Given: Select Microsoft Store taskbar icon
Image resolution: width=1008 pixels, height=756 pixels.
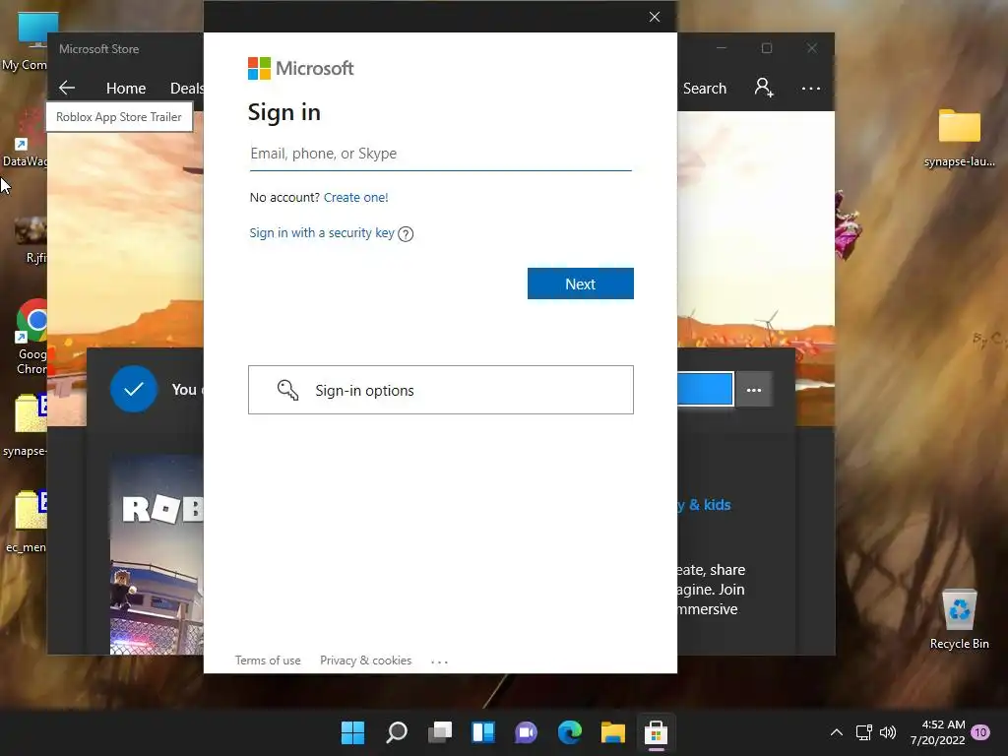Looking at the screenshot, I should (x=656, y=732).
